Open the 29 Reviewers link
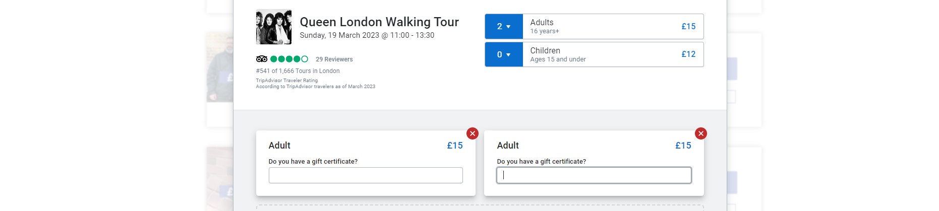This screenshot has width=939, height=211. 334,59
